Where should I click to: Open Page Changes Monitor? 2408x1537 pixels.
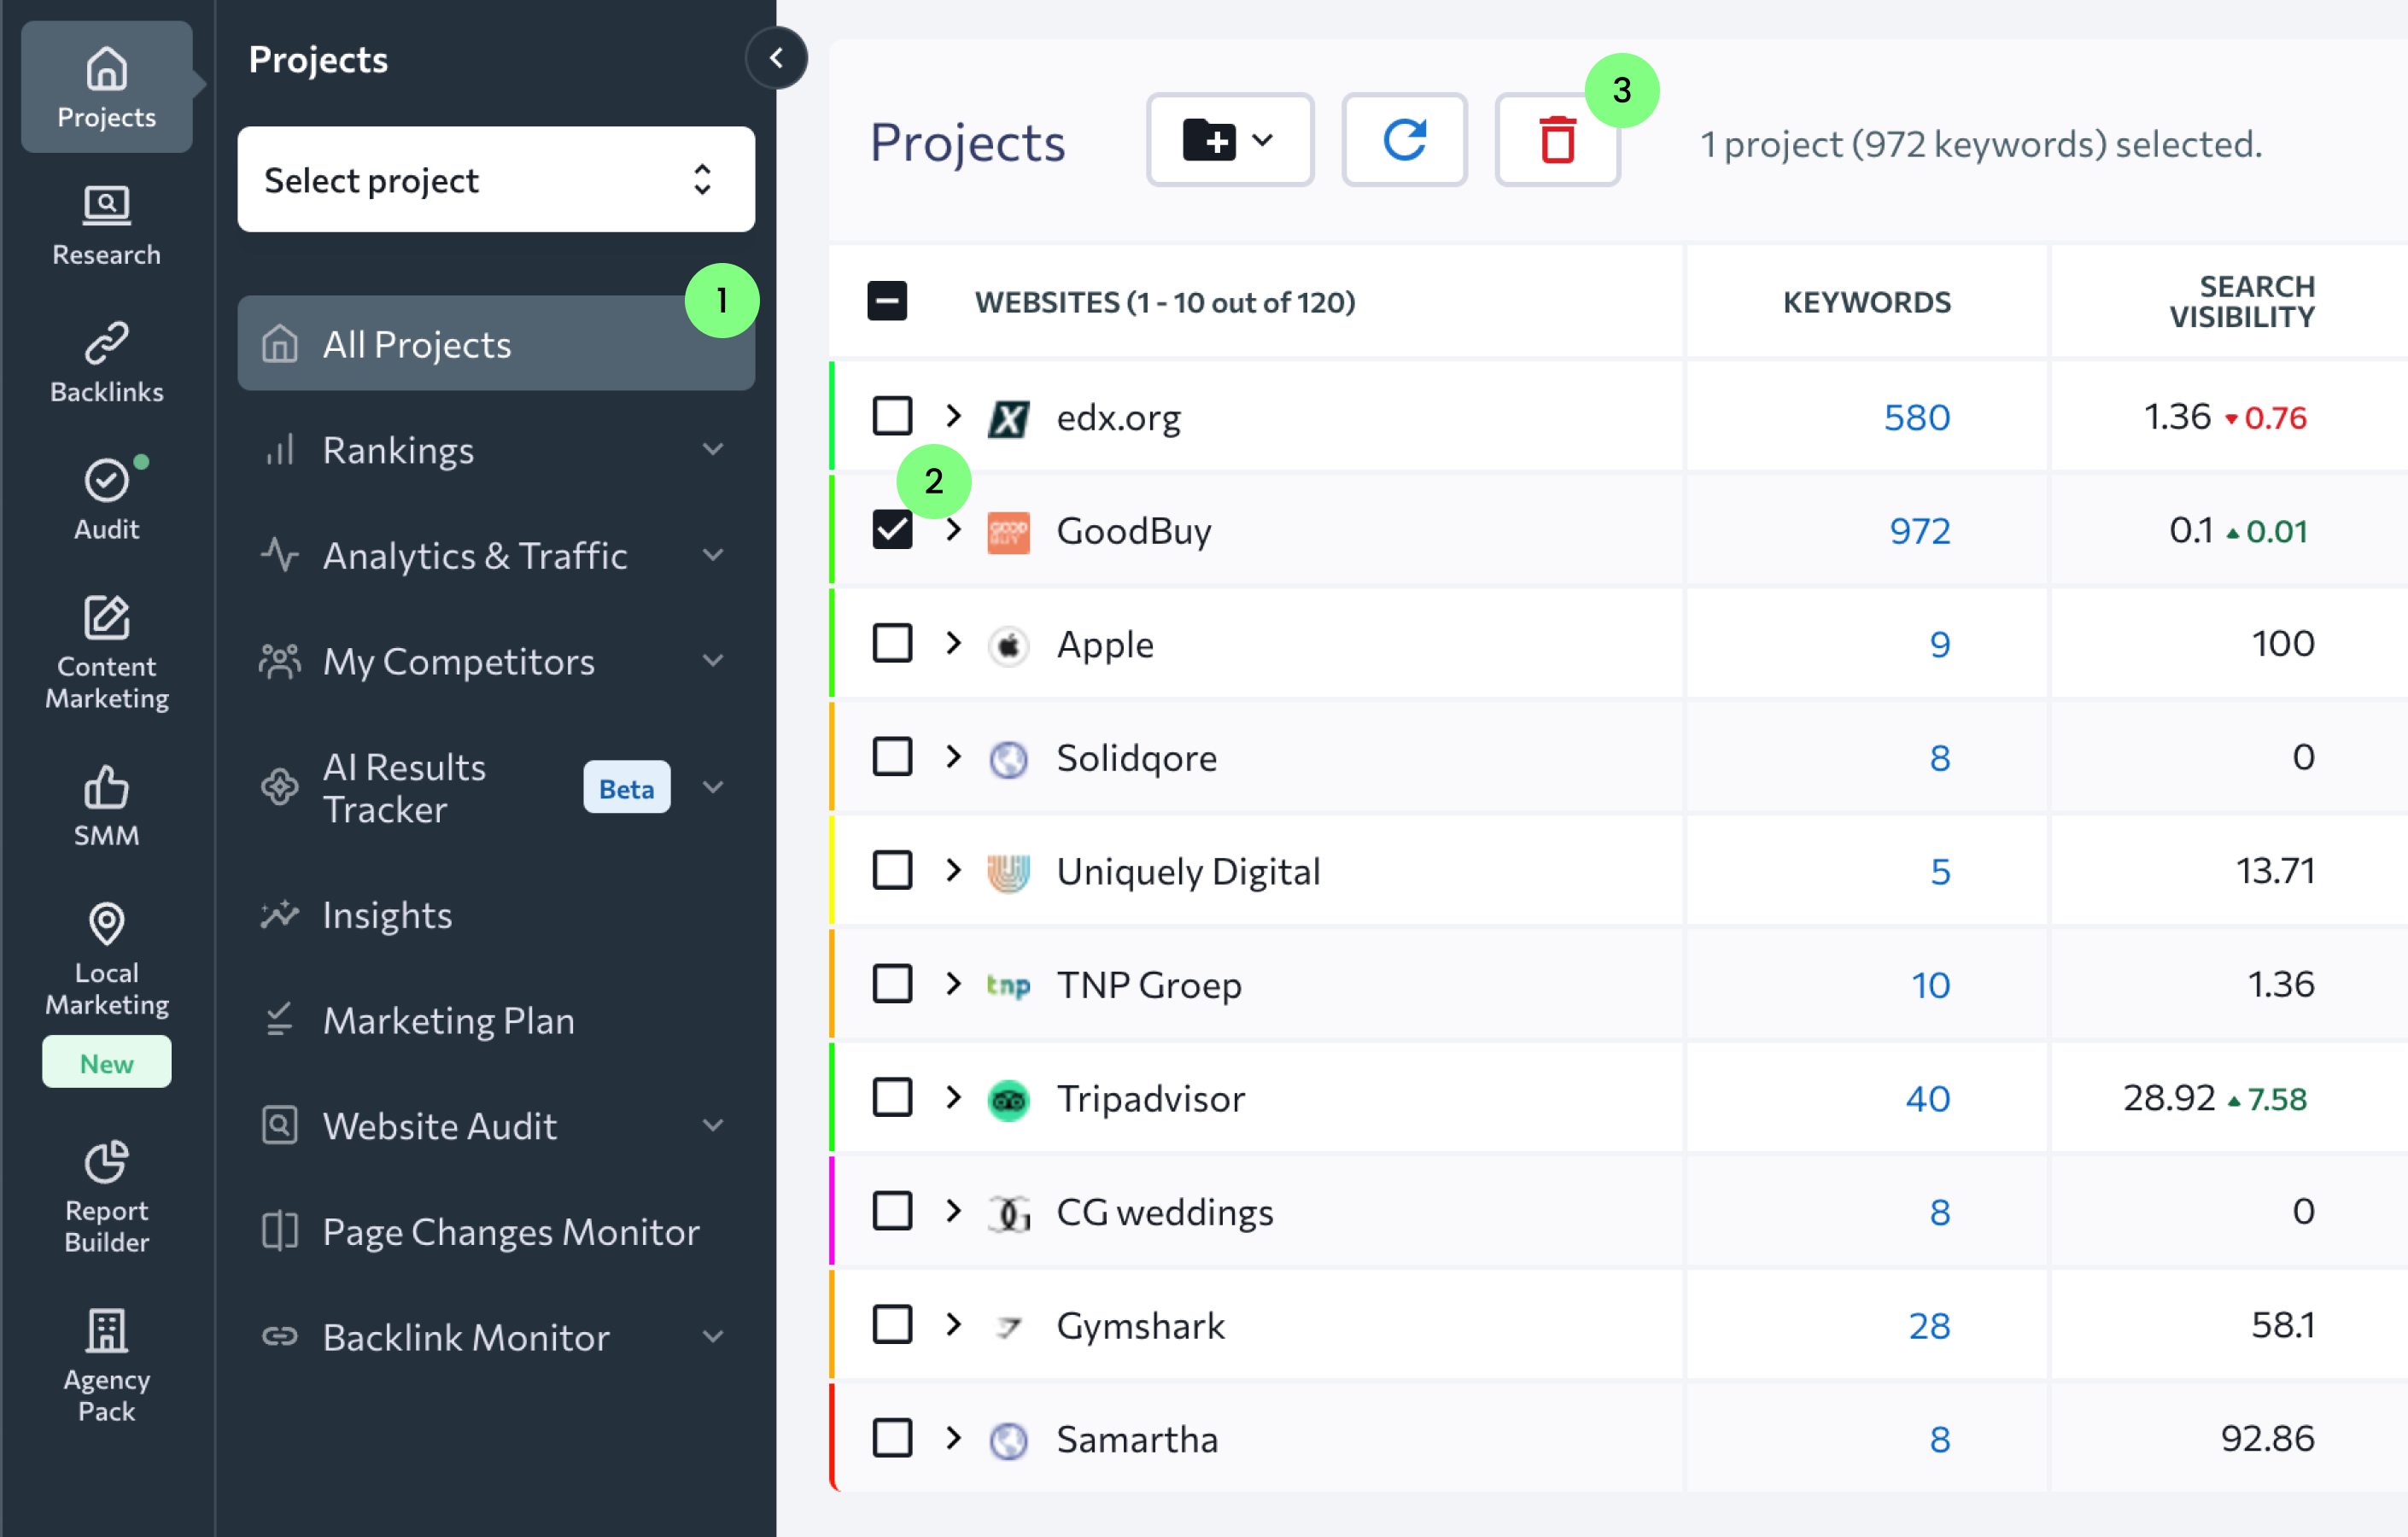coord(496,1233)
